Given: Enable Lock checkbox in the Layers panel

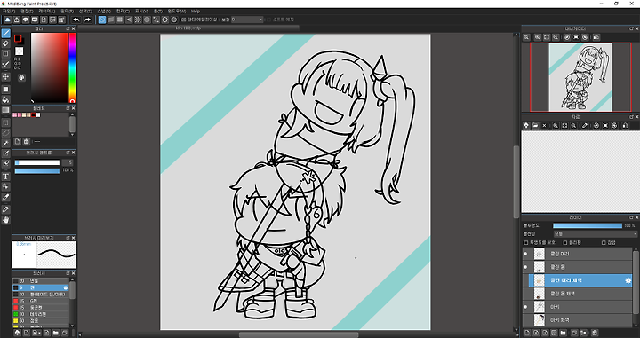Looking at the screenshot, I should [x=604, y=243].
